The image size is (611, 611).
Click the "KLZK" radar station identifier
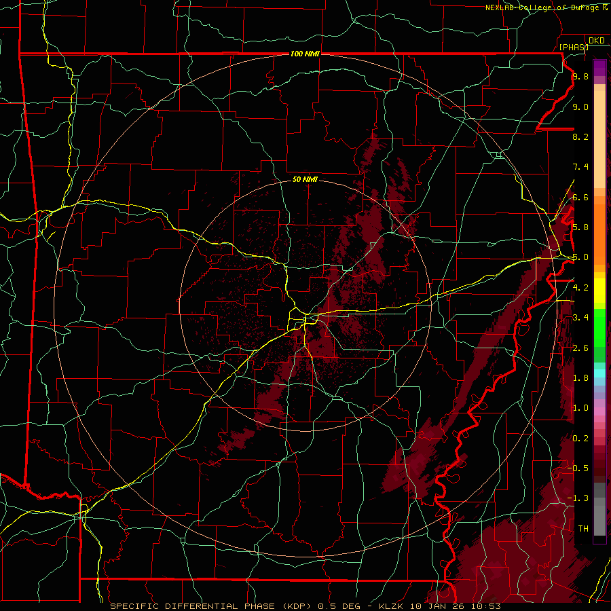[391, 606]
